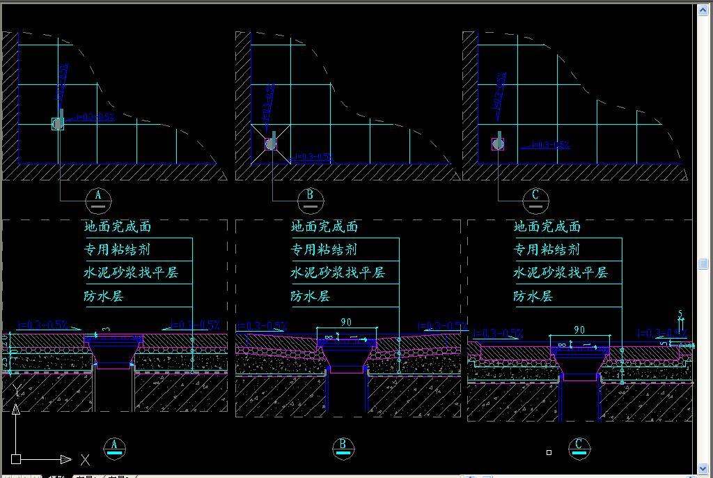This screenshot has width=713, height=478.
Task: Select the horizontal i=0.3-0.5% slope note in plan A
Action: 95,117
